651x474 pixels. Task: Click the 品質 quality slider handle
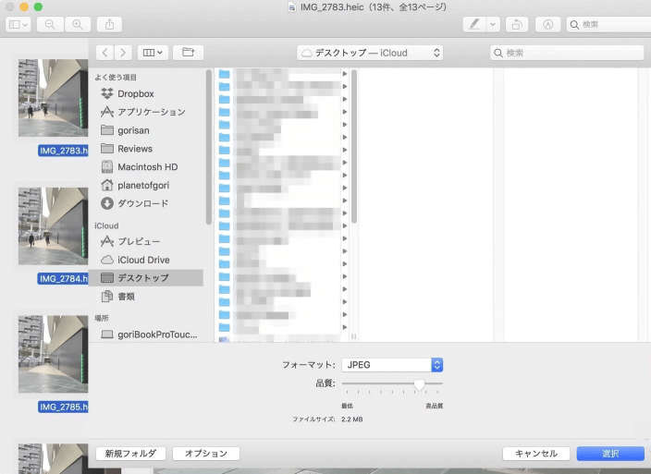click(419, 383)
